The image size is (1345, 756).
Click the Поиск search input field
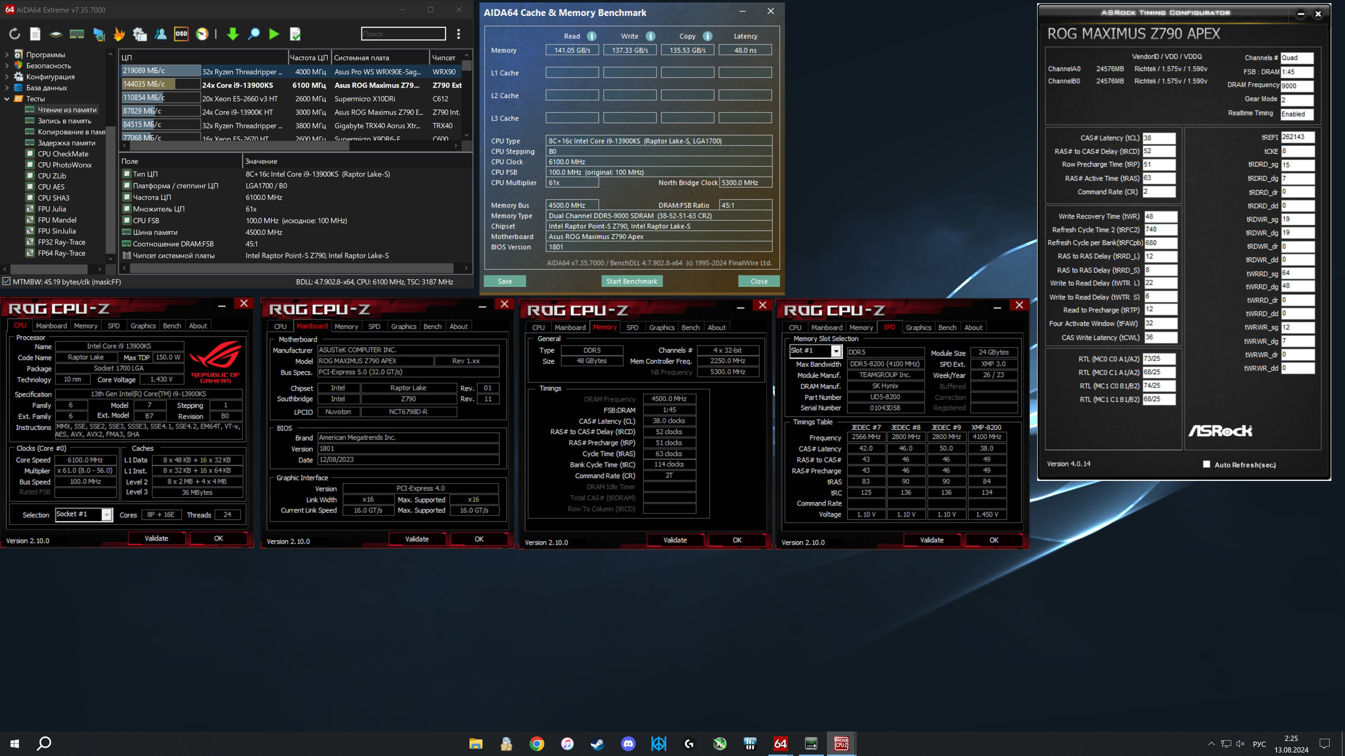coord(403,34)
